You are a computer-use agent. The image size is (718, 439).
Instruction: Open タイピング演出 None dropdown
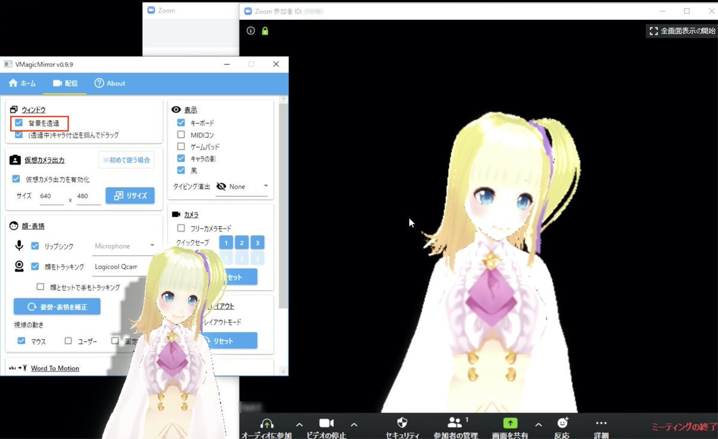pyautogui.click(x=242, y=187)
